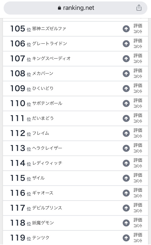Open 評価コメント for ザイル

(138, 178)
